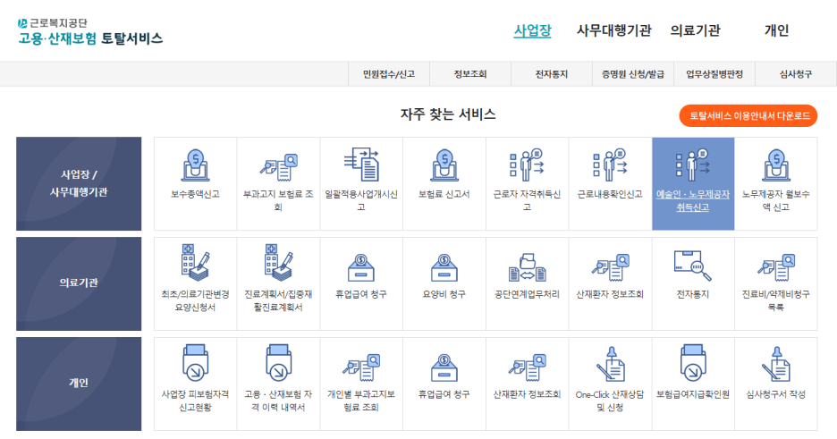Viewport: 837px width, 439px height.
Task: Select the 의료기관 category panel on the left
Action: pos(79,283)
